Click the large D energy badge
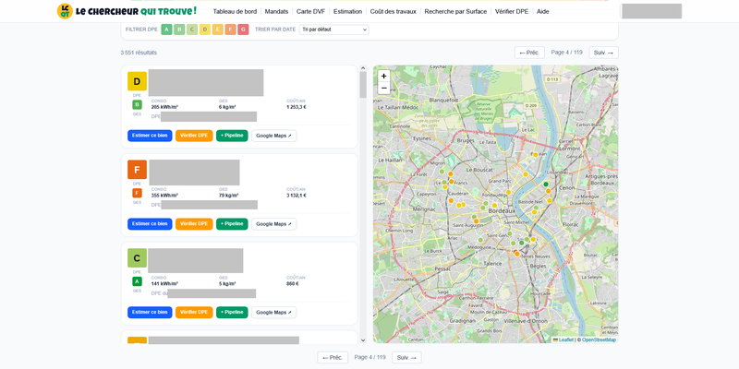This screenshot has width=739, height=369. coord(137,81)
